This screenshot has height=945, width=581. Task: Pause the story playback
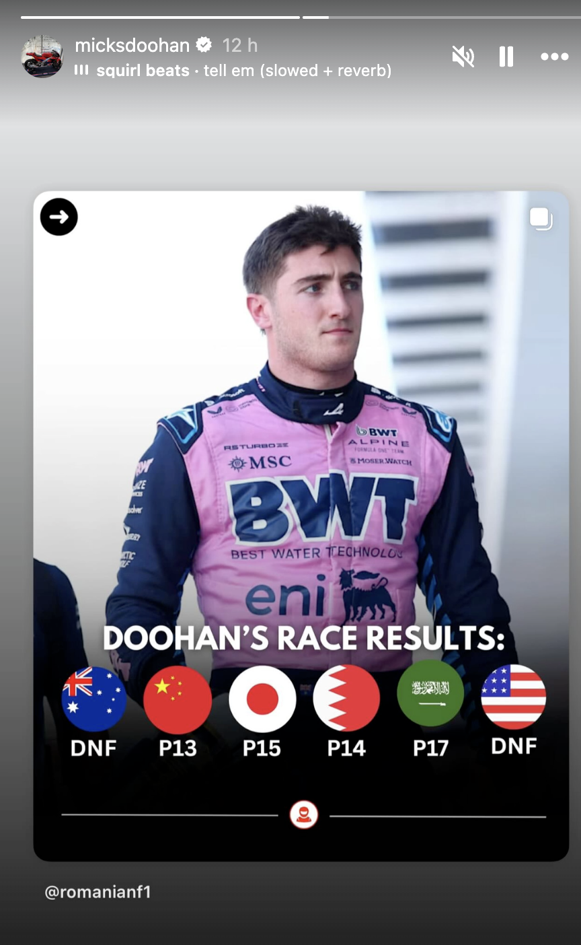pos(506,57)
